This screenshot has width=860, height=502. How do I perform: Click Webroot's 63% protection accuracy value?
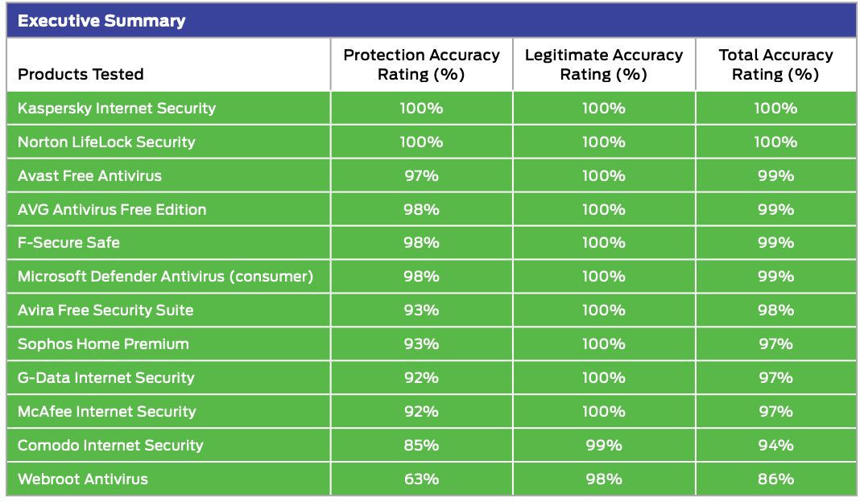coord(421,479)
